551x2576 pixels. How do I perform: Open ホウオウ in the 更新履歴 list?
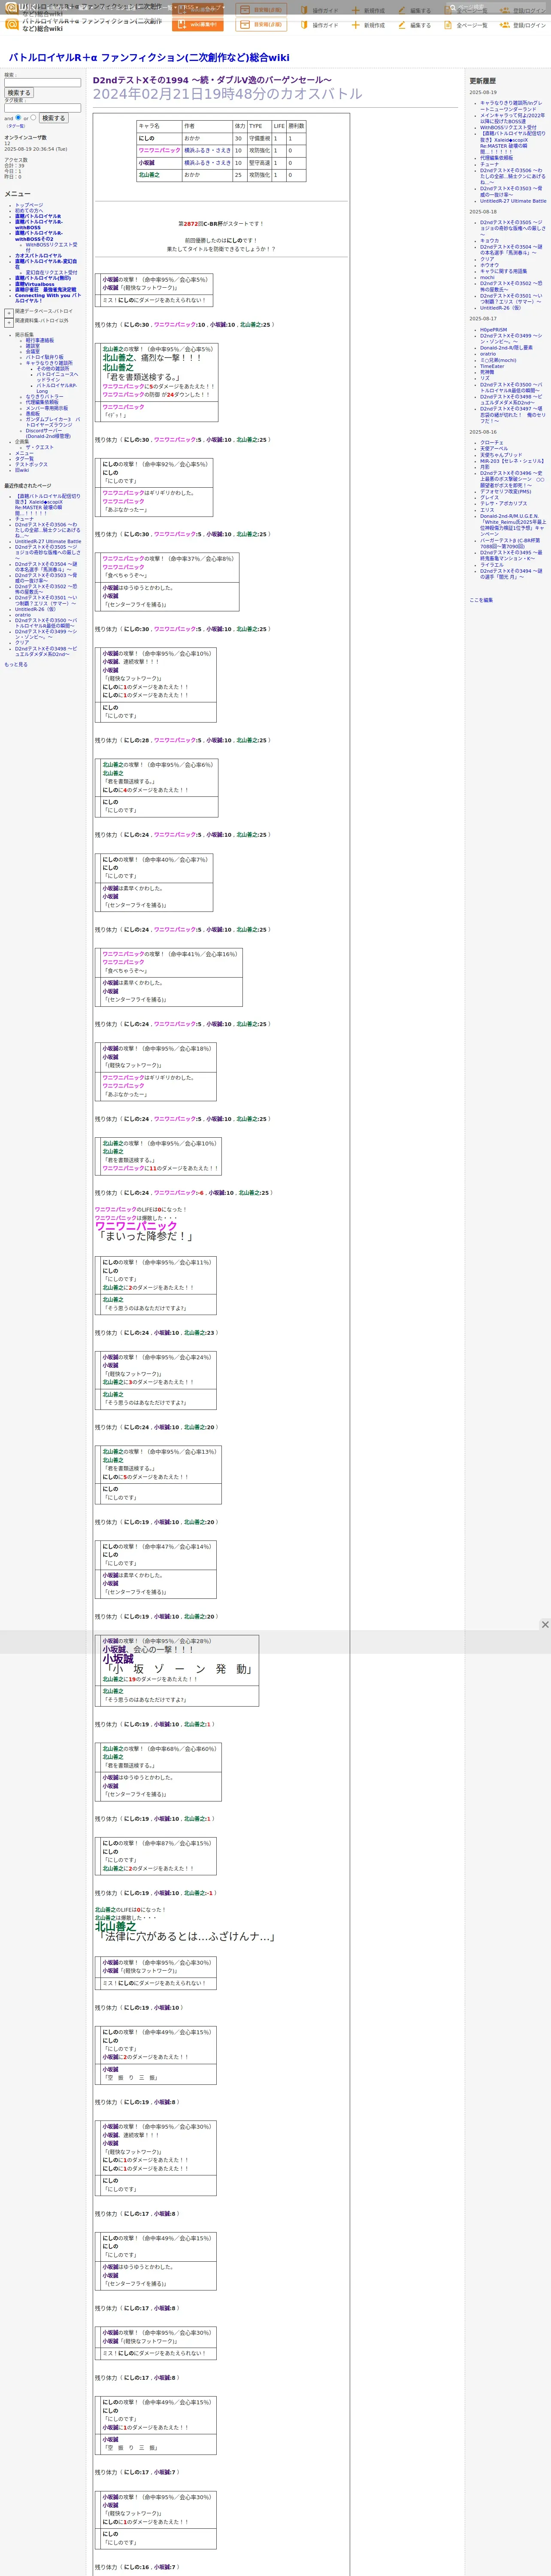(489, 265)
